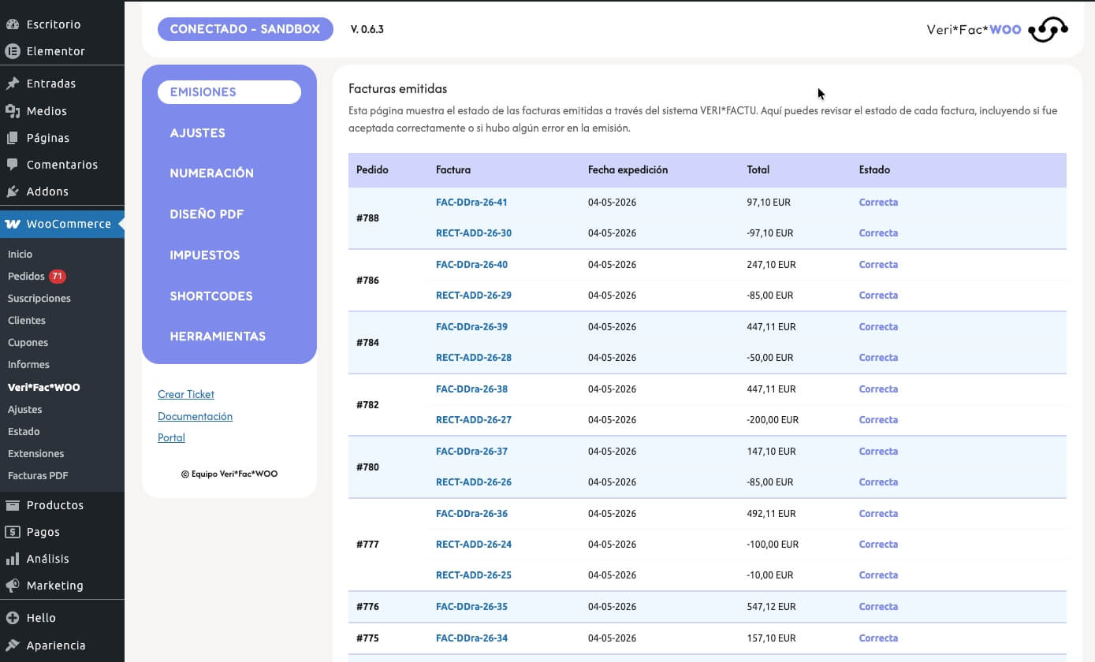The width and height of the screenshot is (1095, 662).
Task: Click the 547,12 EUR total
Action: [771, 607]
